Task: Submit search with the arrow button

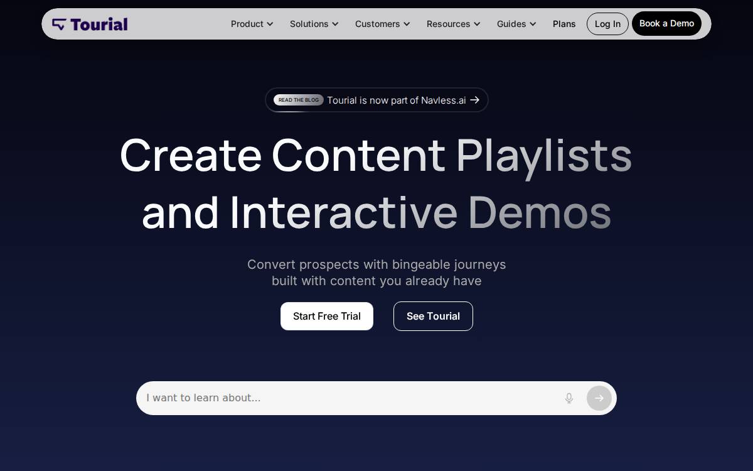Action: pyautogui.click(x=599, y=398)
